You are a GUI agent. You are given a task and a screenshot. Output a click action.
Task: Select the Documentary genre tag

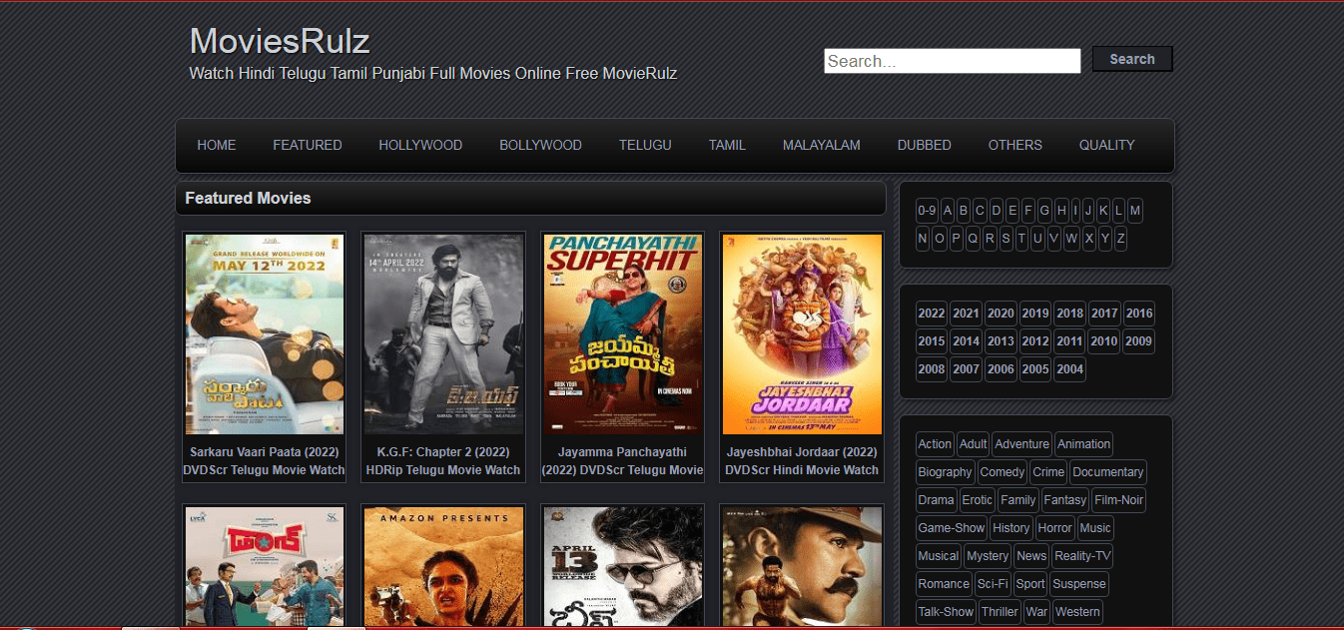pos(1107,472)
